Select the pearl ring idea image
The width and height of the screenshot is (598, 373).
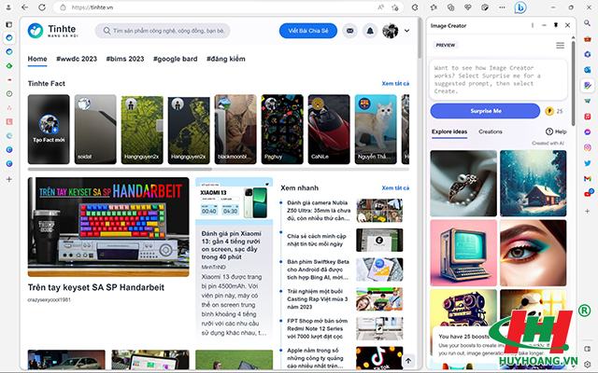(x=463, y=183)
